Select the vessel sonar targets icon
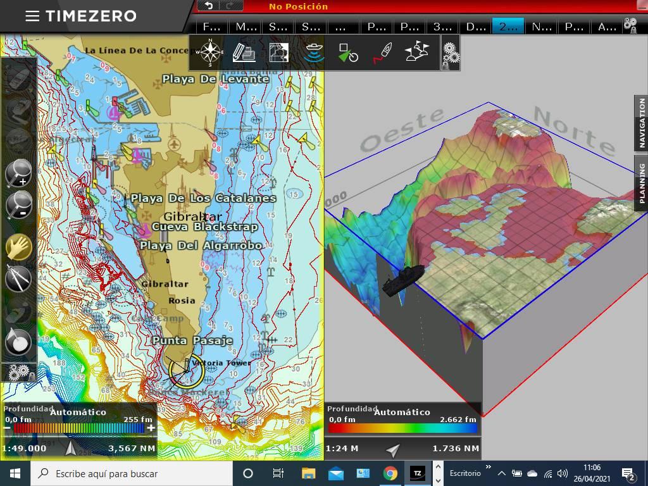Viewport: 648px width, 486px height. [314, 52]
